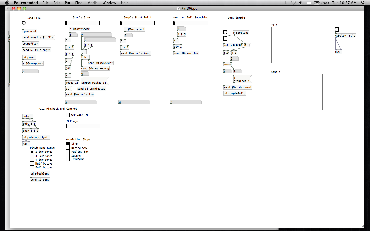
Task: Click the FM Range horizontal slider
Action: (83, 126)
